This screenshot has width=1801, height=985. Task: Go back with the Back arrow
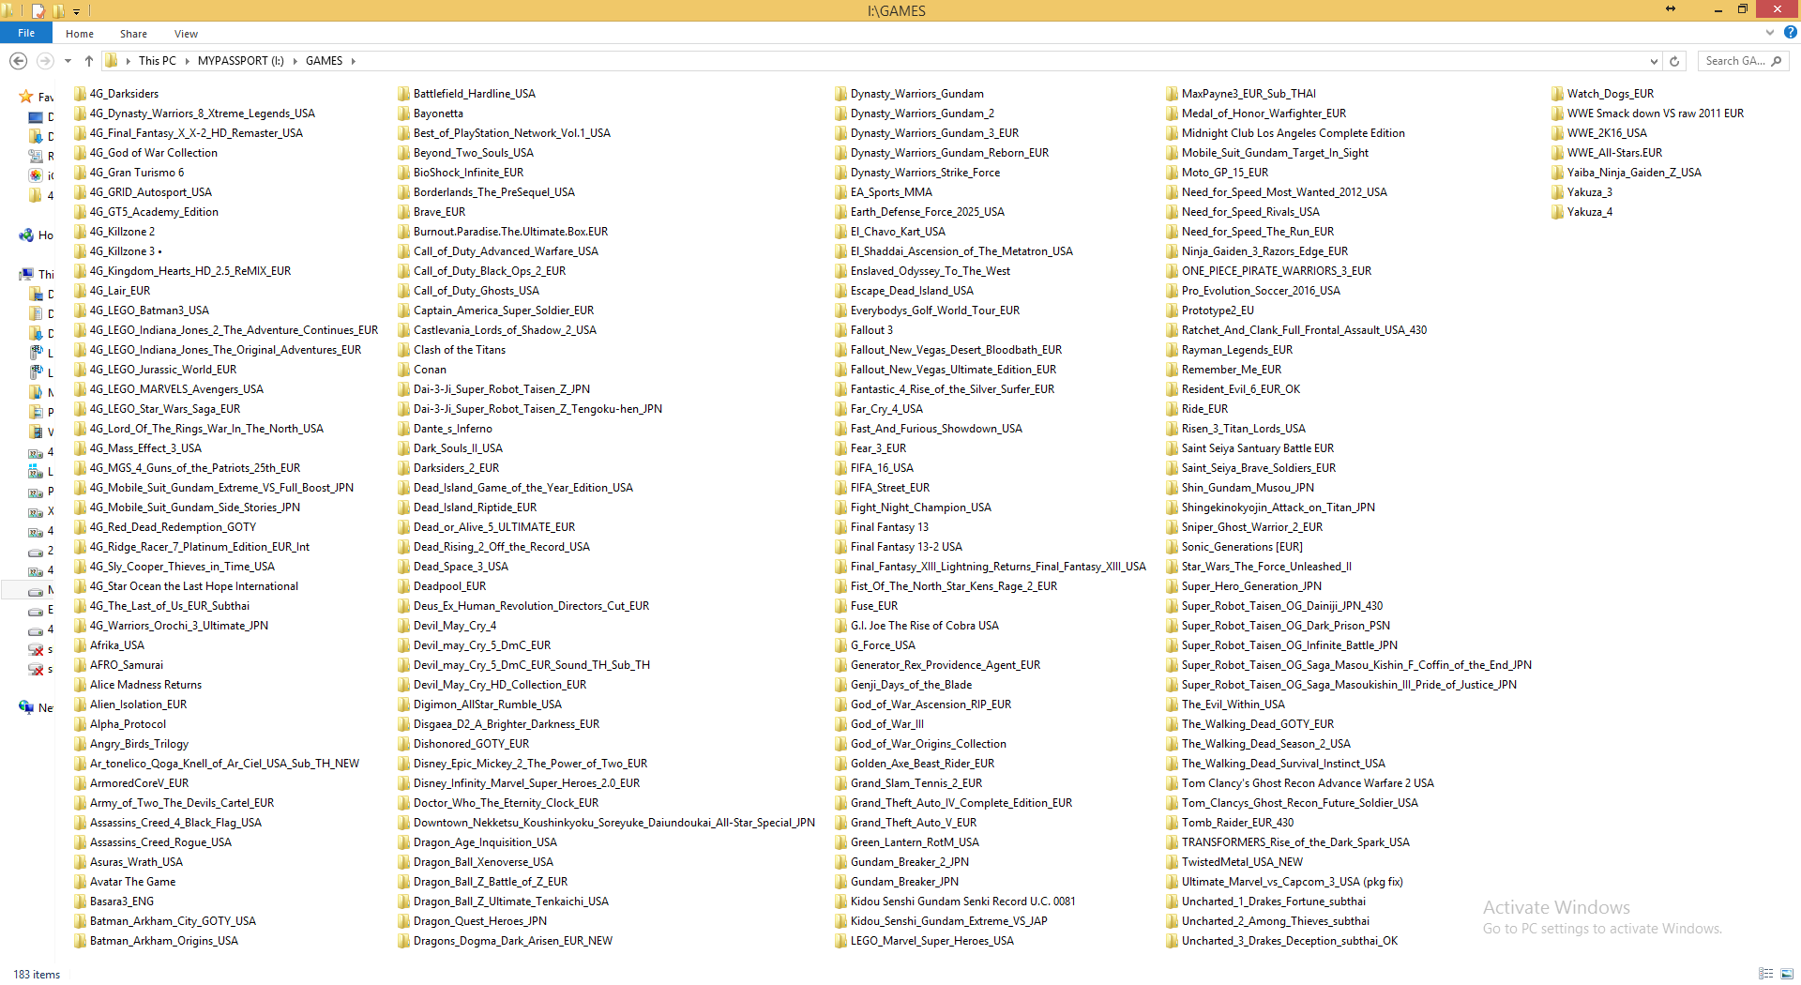(x=18, y=61)
